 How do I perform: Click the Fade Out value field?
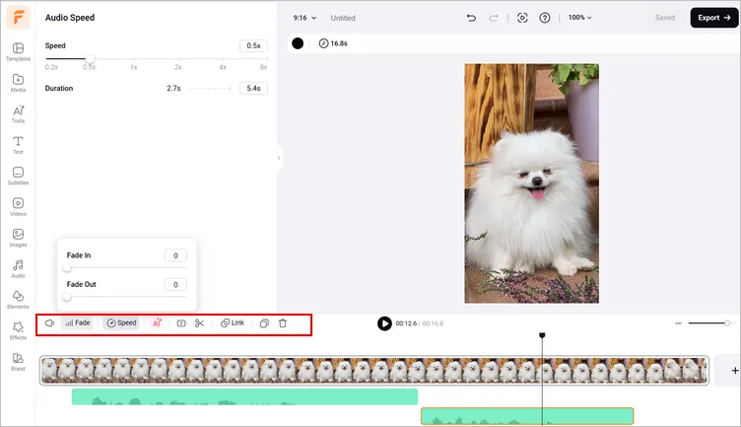[x=175, y=285]
